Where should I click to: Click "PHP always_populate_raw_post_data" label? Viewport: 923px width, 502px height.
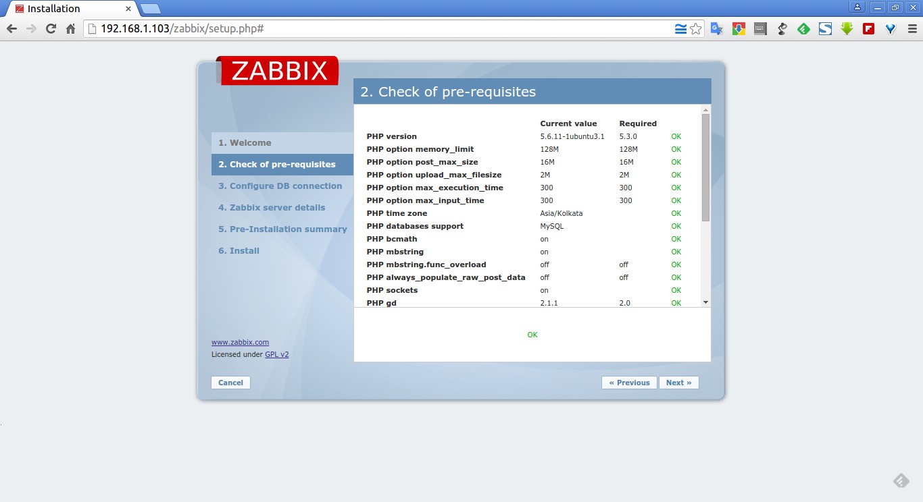[x=446, y=277]
